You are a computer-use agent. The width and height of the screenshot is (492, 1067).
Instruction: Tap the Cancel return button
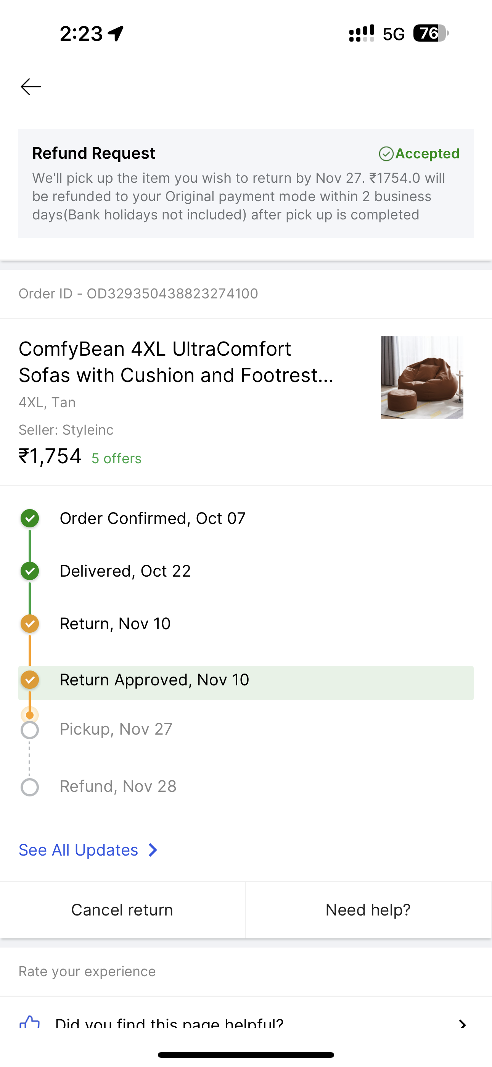(x=122, y=910)
